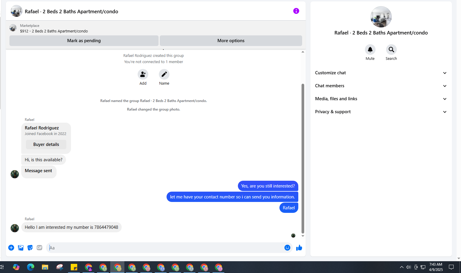Expand the Chat members section
This screenshot has height=273, width=461.
[381, 86]
